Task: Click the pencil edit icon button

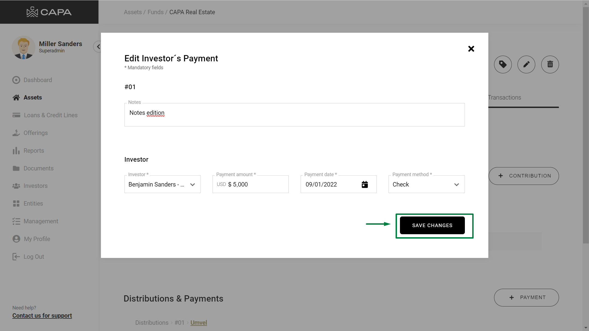Action: [x=526, y=65]
